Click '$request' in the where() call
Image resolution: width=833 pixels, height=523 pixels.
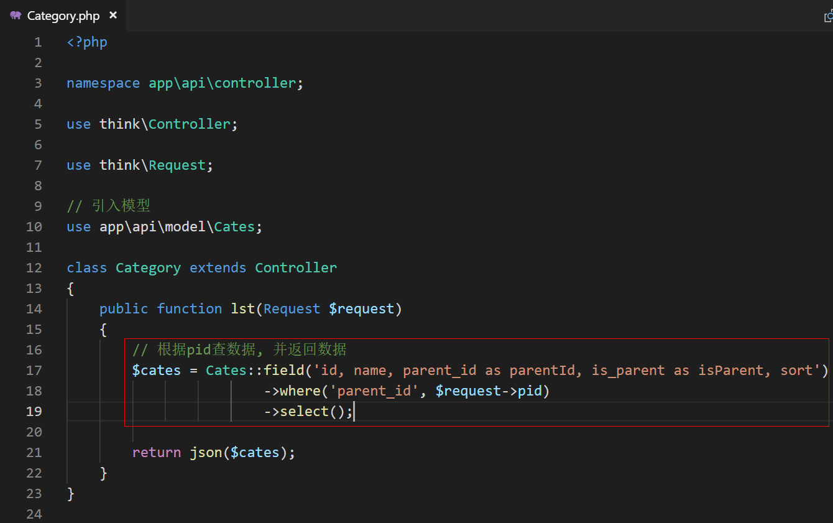(x=469, y=391)
